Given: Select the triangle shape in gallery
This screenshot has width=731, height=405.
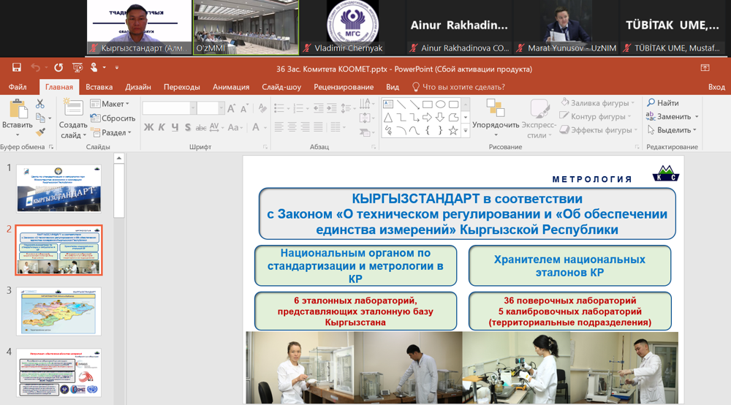Looking at the screenshot, I should 388,118.
